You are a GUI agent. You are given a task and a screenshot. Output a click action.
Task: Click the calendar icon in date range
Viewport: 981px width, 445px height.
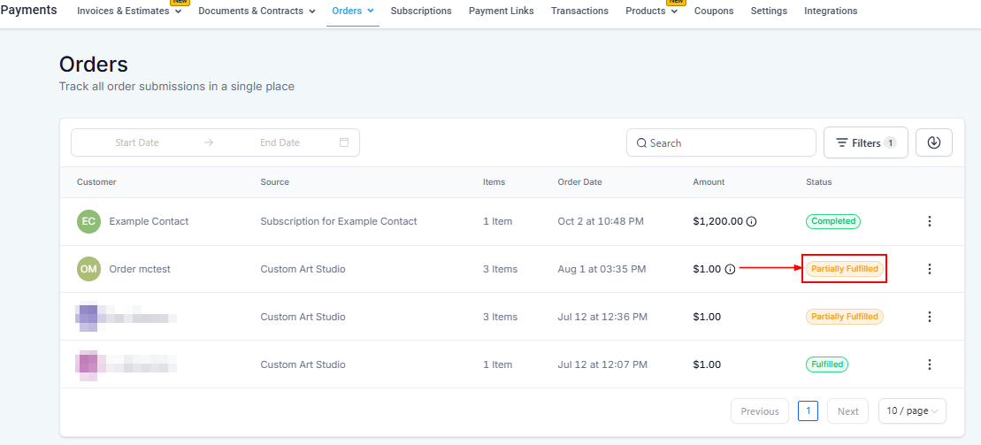tap(344, 142)
